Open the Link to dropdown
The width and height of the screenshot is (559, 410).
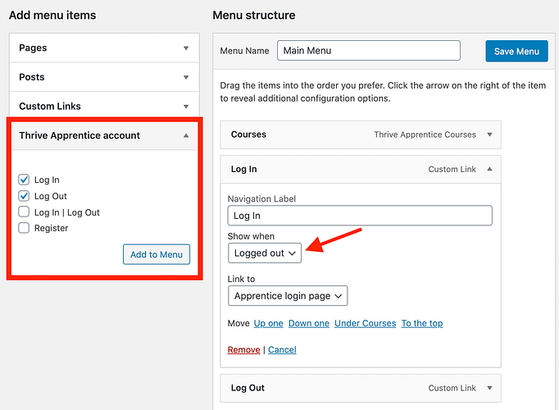[x=288, y=296]
